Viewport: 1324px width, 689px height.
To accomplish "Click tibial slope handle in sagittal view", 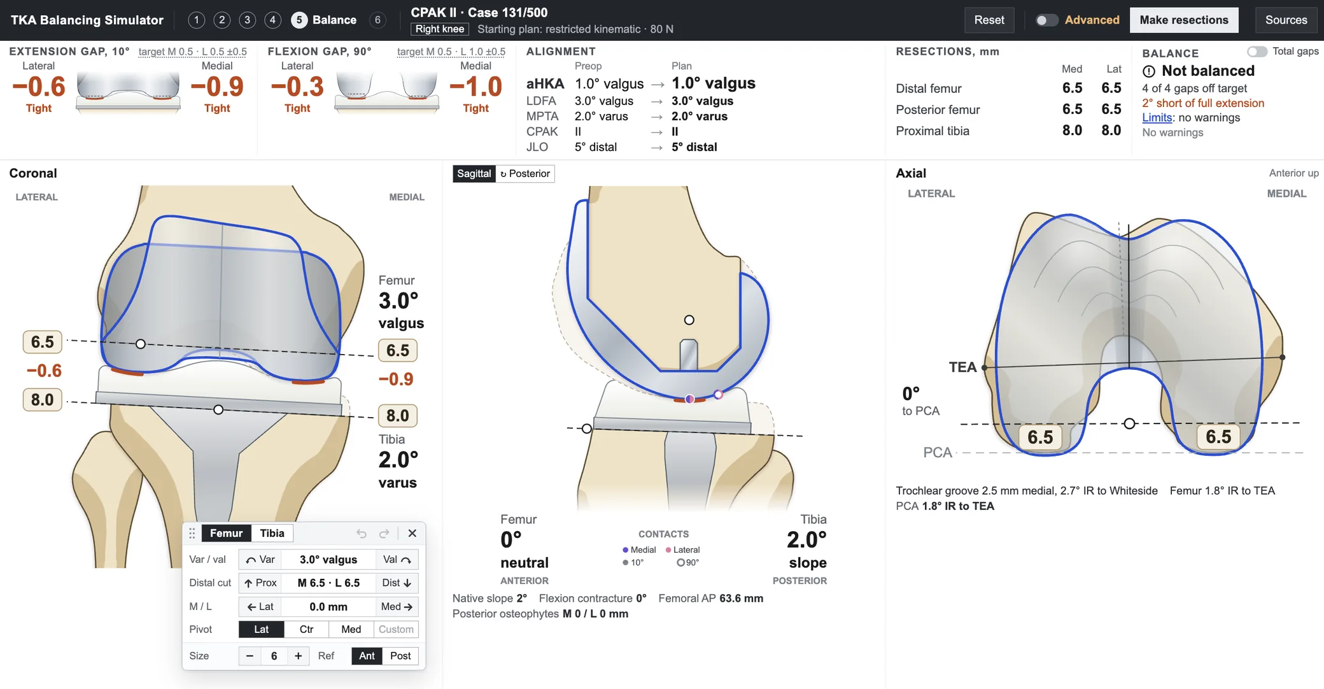I will (x=587, y=429).
